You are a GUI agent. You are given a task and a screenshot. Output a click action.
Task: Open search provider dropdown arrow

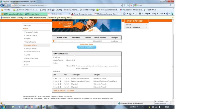(x=173, y=5)
